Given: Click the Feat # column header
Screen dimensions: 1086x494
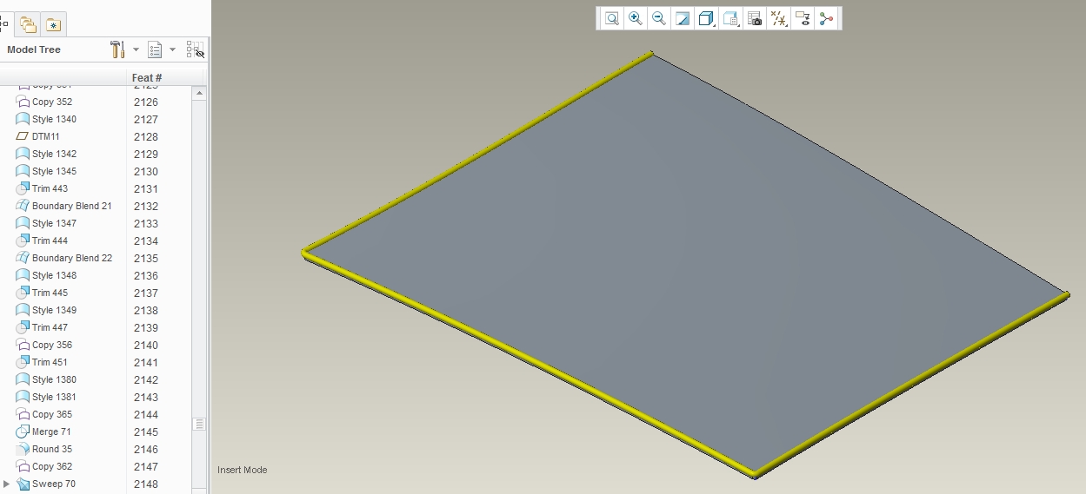Looking at the screenshot, I should [147, 77].
